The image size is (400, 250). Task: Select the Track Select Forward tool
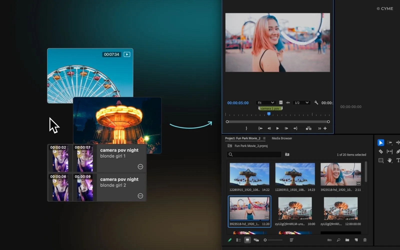pos(389,142)
